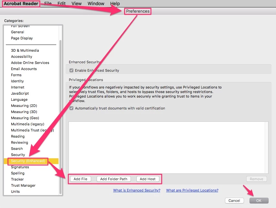Screen dimensions: 276x208
Task: Open the What is Enhanced Security link
Action: [137, 190]
